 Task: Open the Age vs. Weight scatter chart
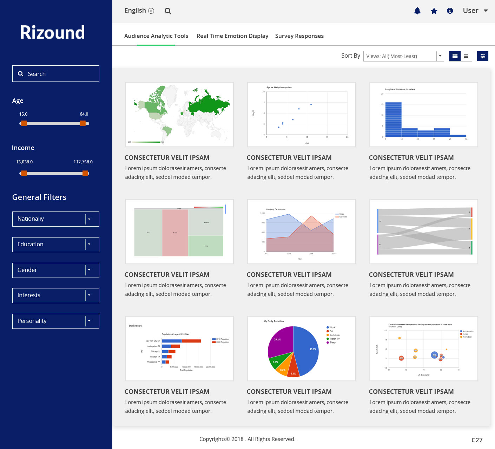(302, 115)
